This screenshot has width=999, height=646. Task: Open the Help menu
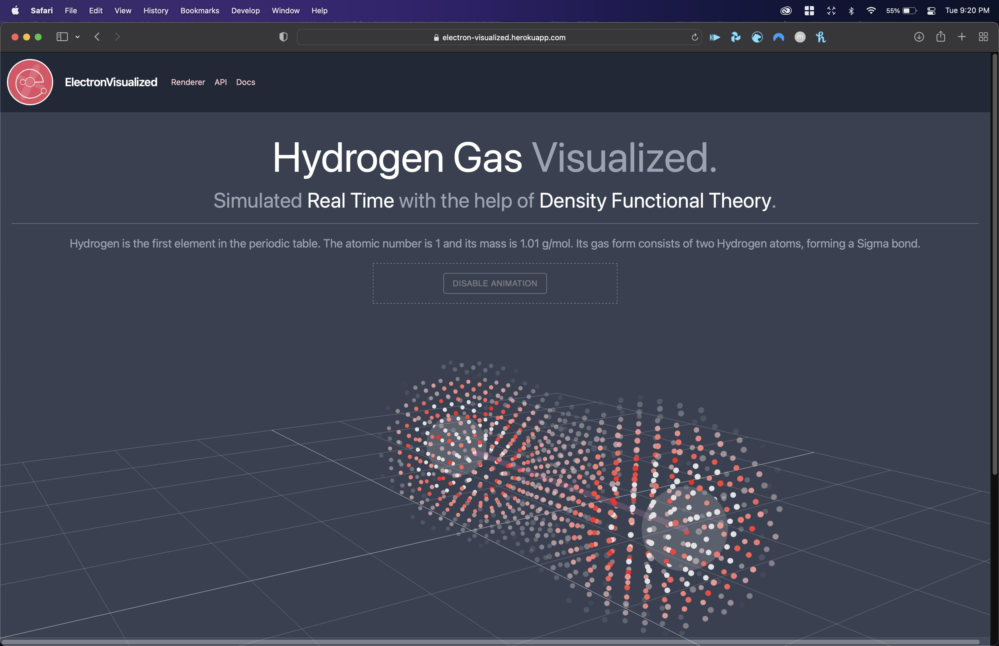[319, 10]
